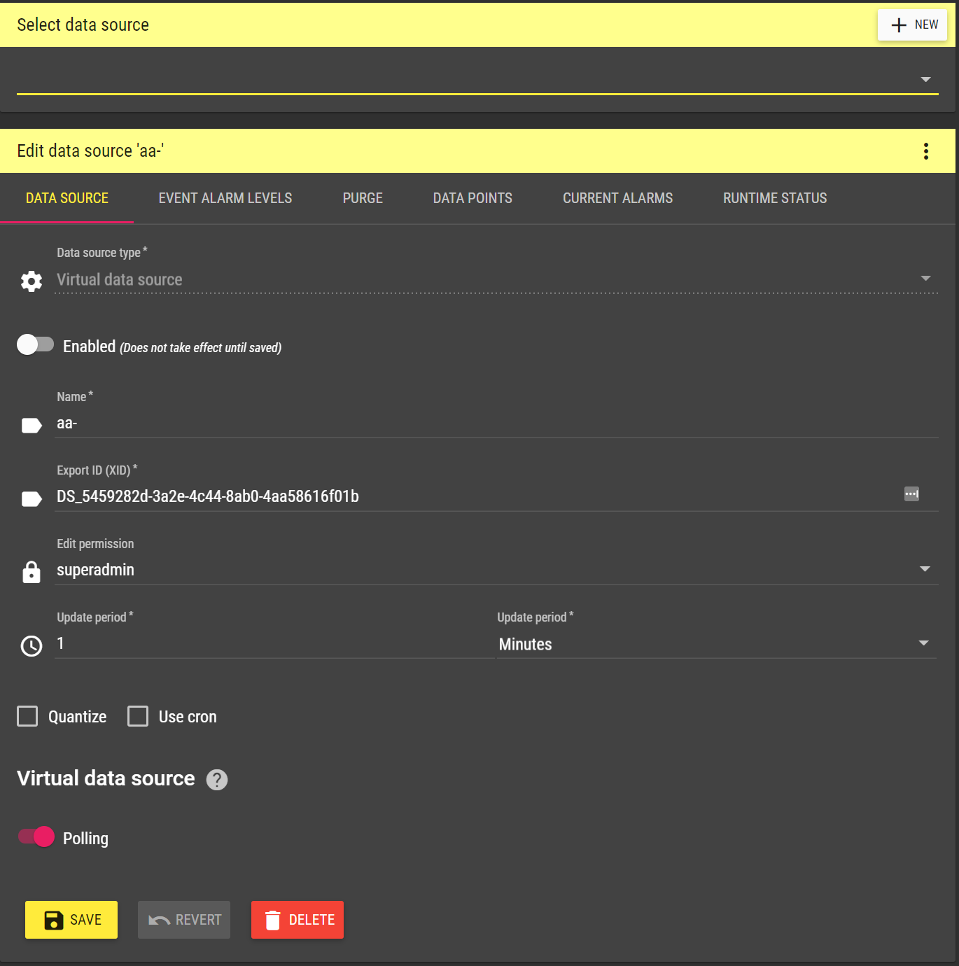Change the Update period units from Minutes
Image resolution: width=959 pixels, height=966 pixels.
924,643
